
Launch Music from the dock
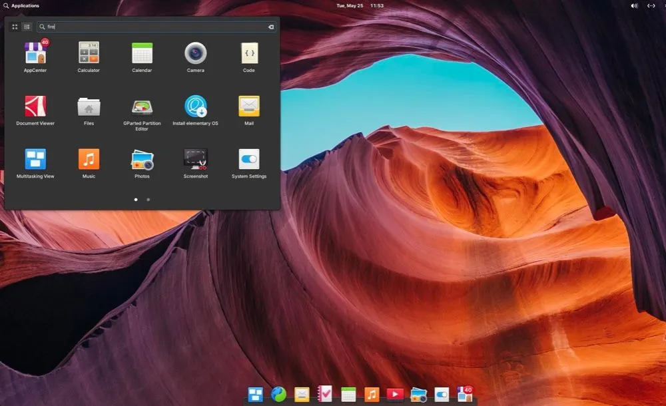pyautogui.click(x=372, y=395)
